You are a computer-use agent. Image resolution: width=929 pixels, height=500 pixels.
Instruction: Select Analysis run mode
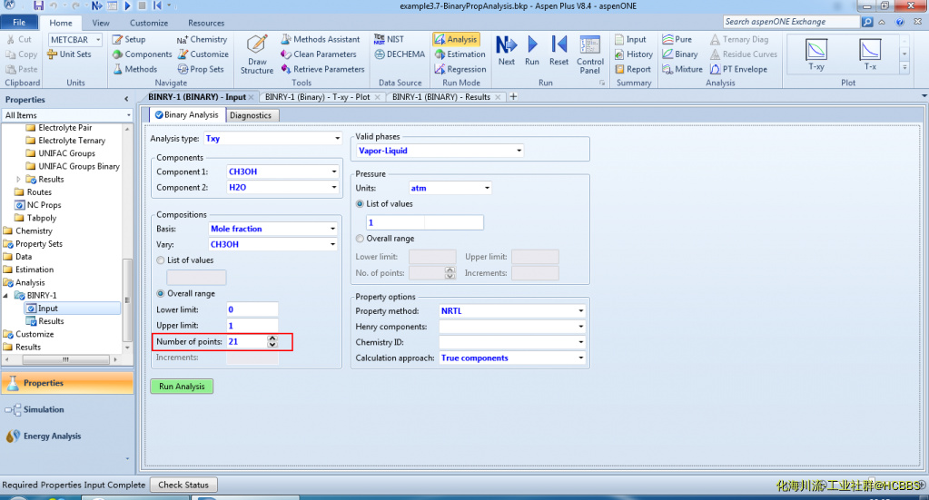[456, 39]
